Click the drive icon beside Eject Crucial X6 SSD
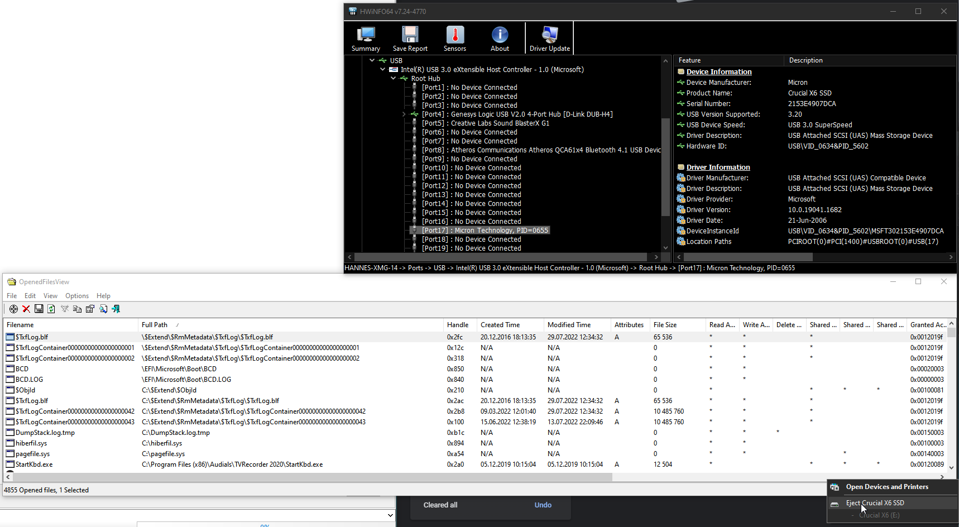The width and height of the screenshot is (959, 527). pos(835,504)
